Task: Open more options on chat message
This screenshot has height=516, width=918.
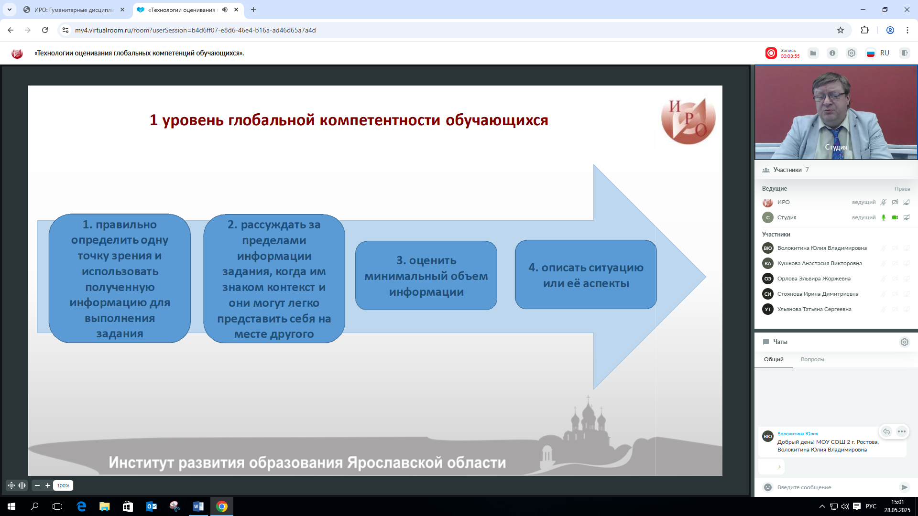Action: click(x=902, y=431)
